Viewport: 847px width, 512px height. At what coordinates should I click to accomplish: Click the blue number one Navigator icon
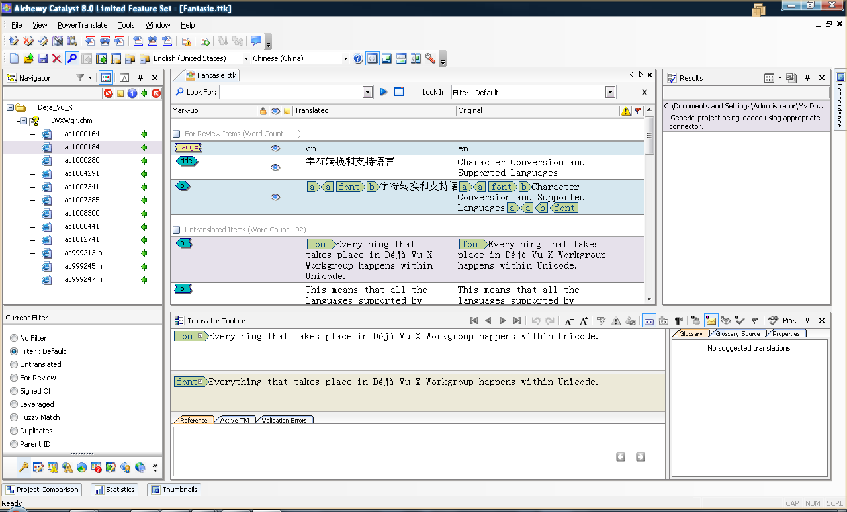point(132,93)
